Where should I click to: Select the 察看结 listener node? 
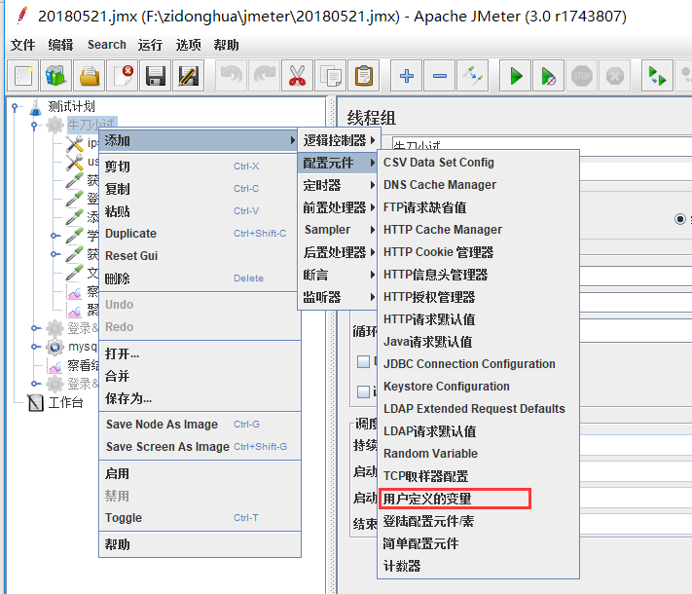pyautogui.click(x=73, y=365)
